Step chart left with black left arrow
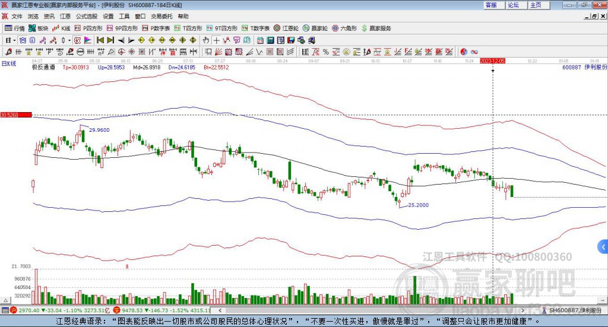Image resolution: width=608 pixels, height=327 pixels. [121, 40]
